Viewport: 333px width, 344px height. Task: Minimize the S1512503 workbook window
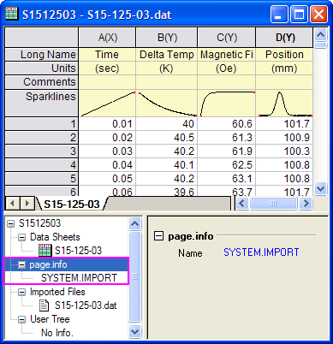click(x=279, y=14)
